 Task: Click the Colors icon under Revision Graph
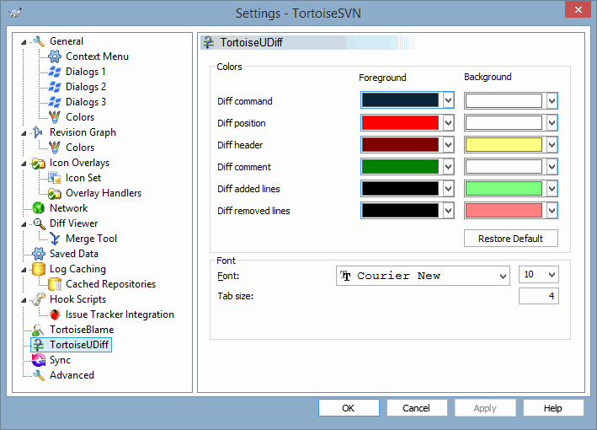(55, 148)
